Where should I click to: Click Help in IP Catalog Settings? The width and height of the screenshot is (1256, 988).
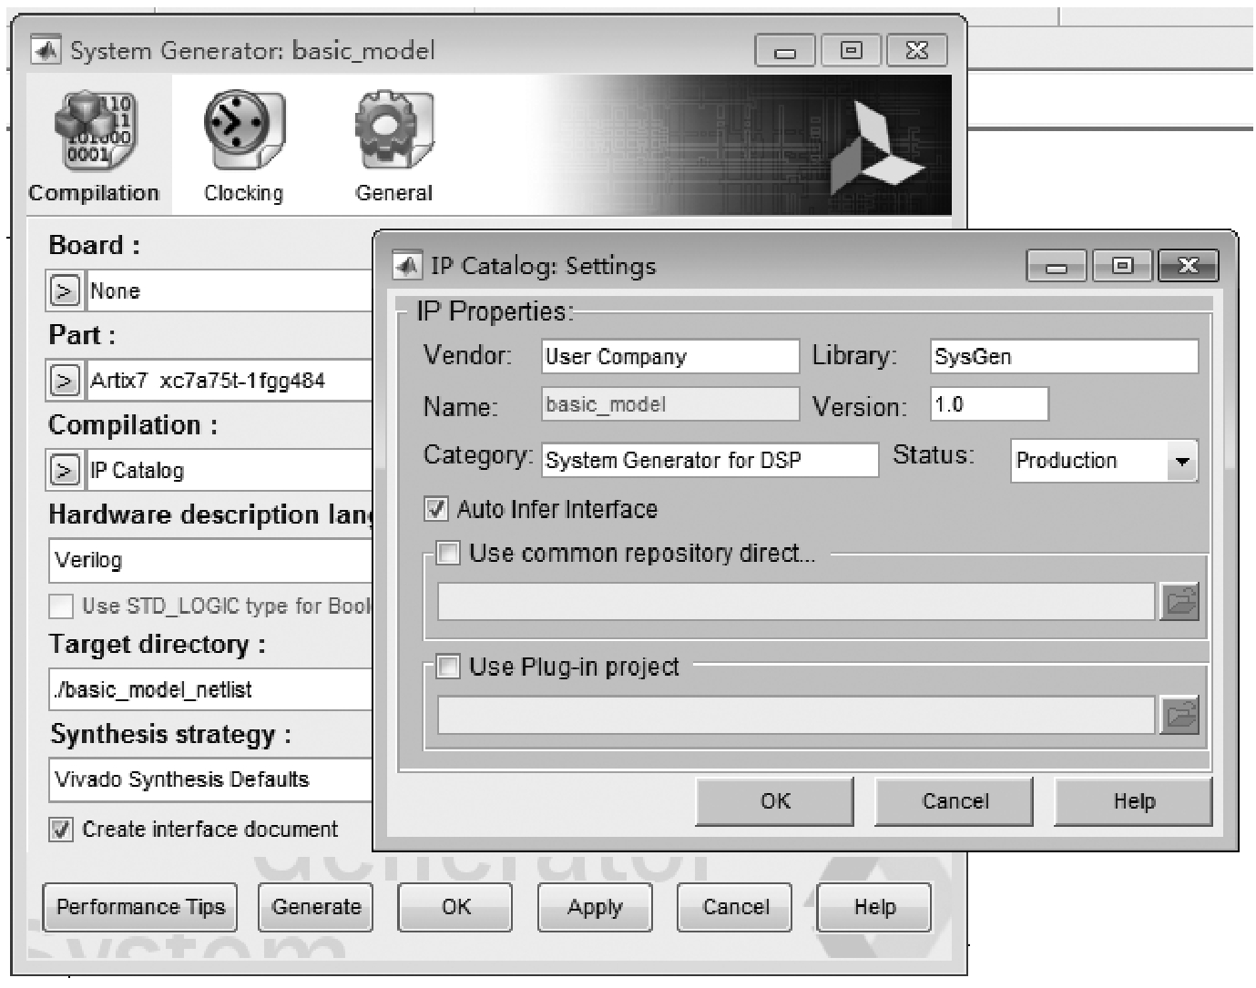point(1134,801)
